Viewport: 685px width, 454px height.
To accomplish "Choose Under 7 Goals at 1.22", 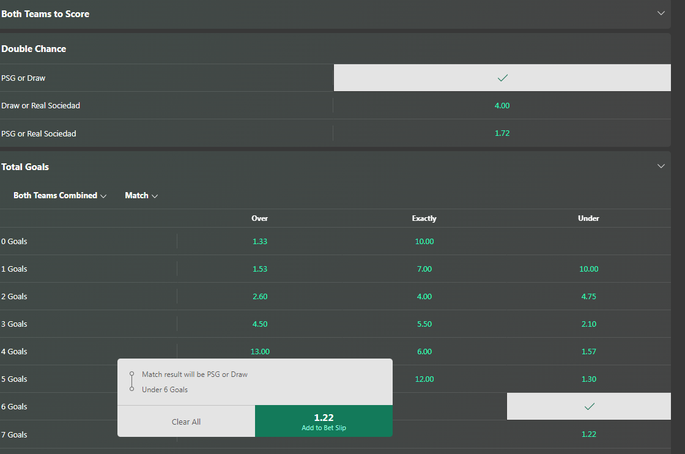I will tap(588, 434).
